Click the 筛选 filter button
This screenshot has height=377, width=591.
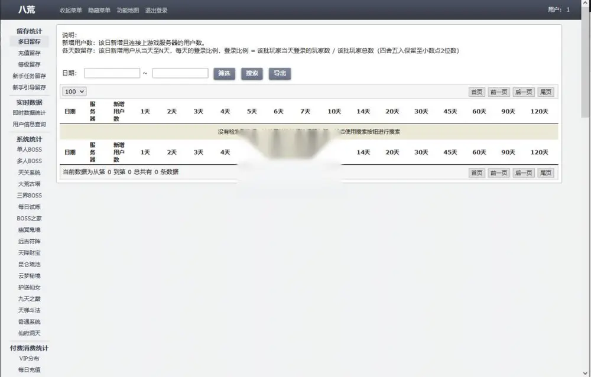(224, 73)
